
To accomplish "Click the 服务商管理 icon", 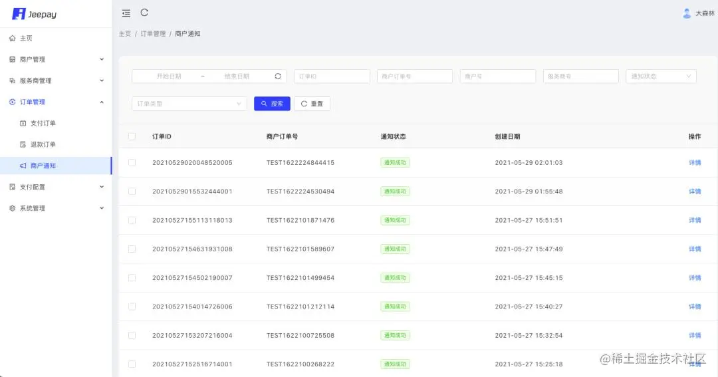I will pos(13,80).
